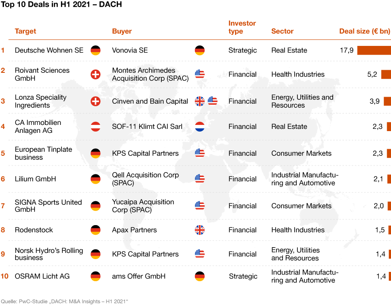
Task: Click the German flag next to Deutsche Wohnen SE
Action: 95,50
